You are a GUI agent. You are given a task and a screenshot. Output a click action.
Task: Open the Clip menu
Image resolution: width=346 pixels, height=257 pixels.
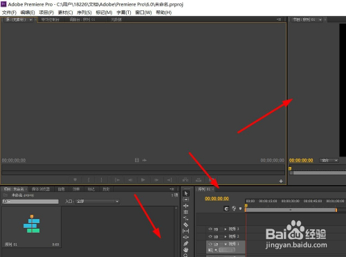[65, 12]
